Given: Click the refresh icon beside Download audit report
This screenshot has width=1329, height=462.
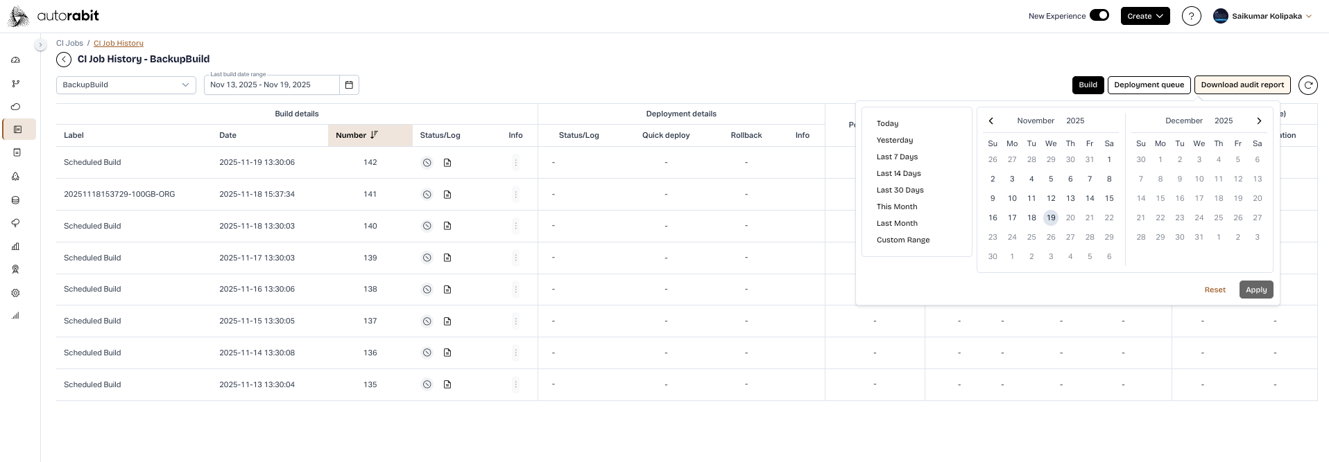Looking at the screenshot, I should click(1307, 85).
